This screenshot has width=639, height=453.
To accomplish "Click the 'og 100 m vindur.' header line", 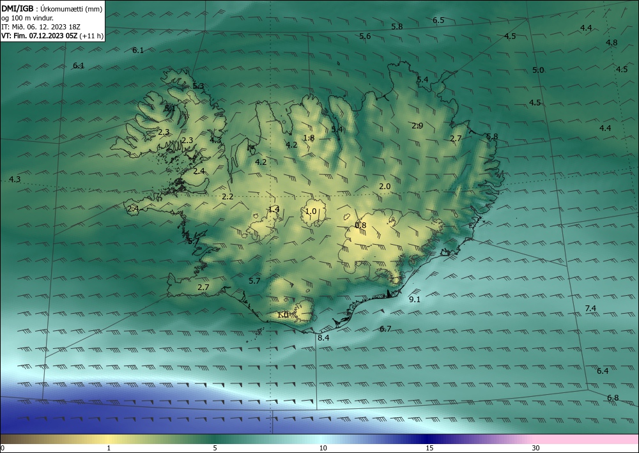I will (x=27, y=18).
